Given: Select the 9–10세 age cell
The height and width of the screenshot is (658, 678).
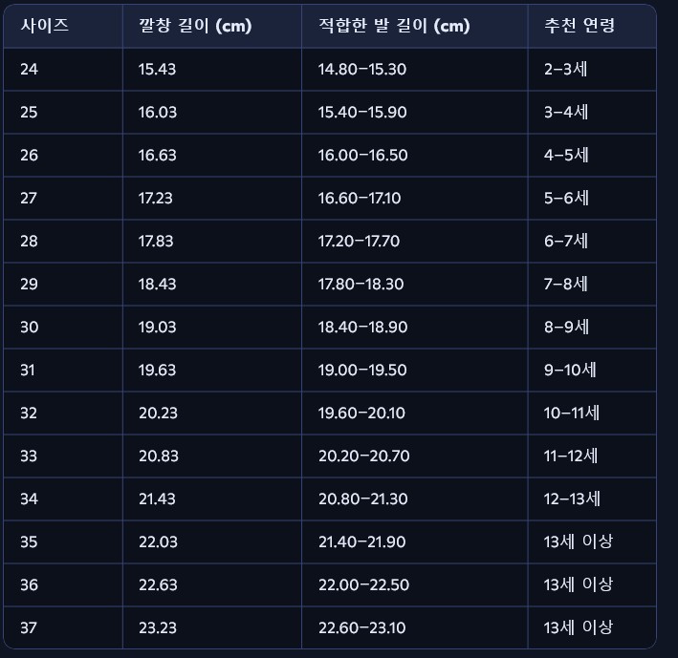Looking at the screenshot, I should (x=571, y=370).
